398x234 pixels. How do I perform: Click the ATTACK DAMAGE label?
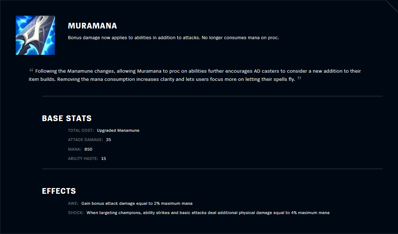[x=85, y=140]
